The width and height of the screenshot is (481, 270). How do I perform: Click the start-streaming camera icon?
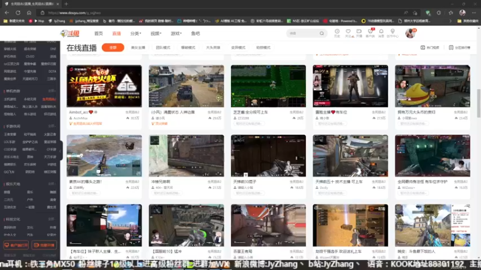359,33
